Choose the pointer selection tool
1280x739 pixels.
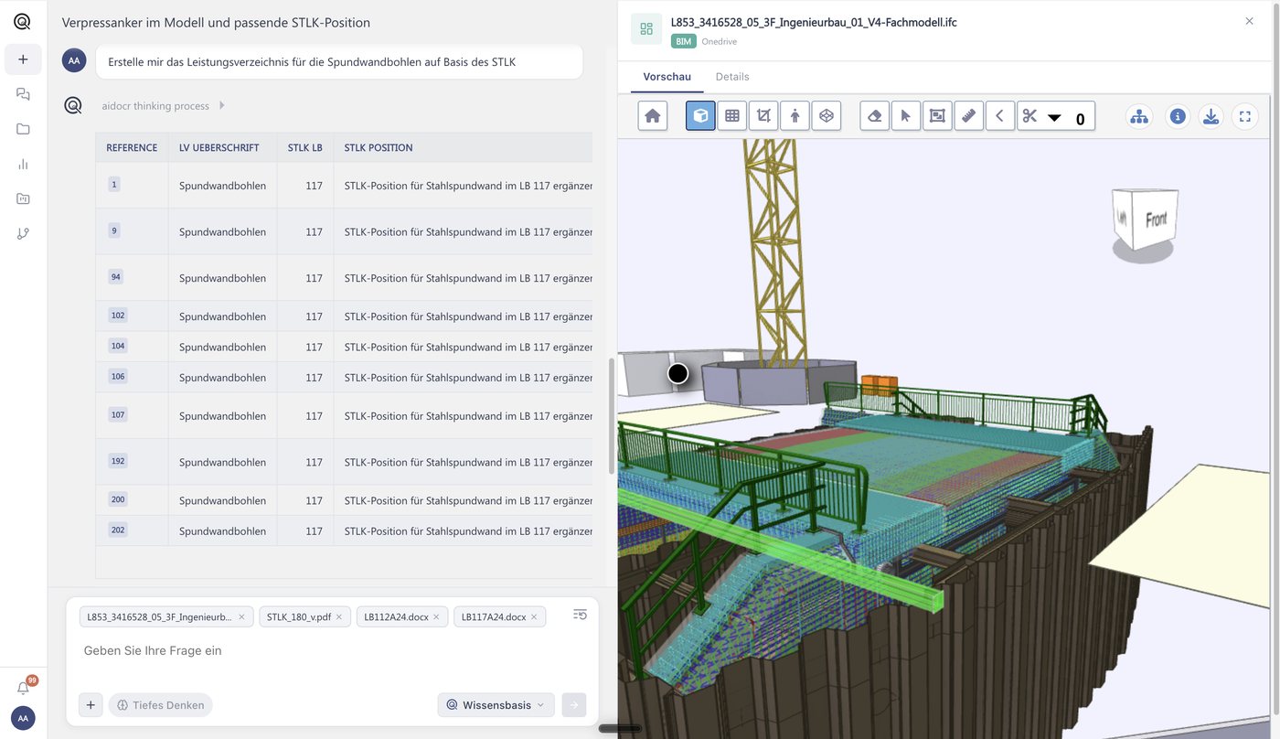[x=906, y=116]
